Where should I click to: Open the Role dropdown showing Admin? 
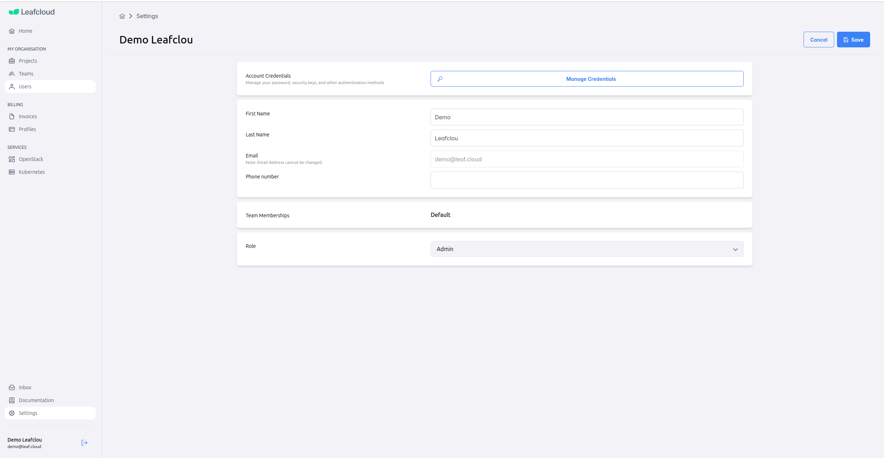[x=587, y=249]
